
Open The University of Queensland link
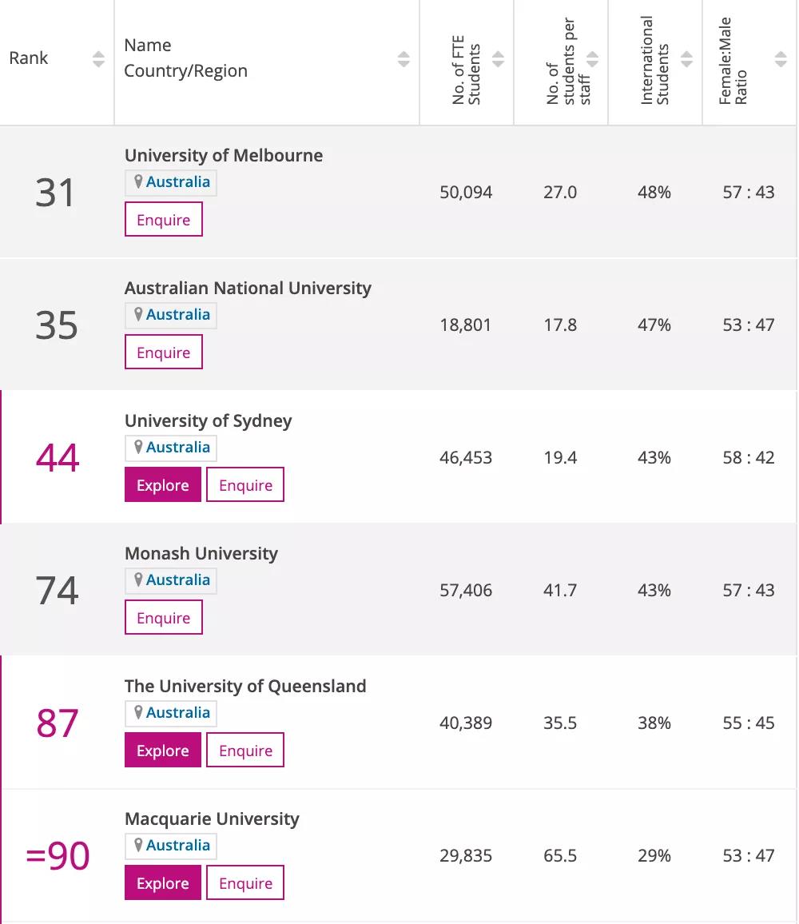click(245, 686)
